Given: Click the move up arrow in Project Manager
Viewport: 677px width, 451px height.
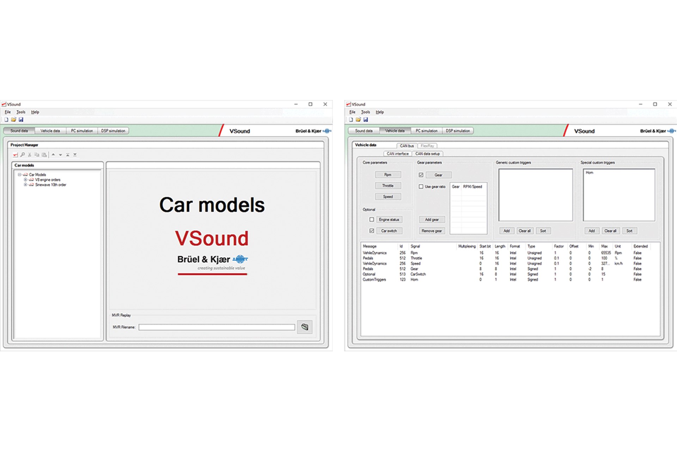Looking at the screenshot, I should pyautogui.click(x=53, y=155).
